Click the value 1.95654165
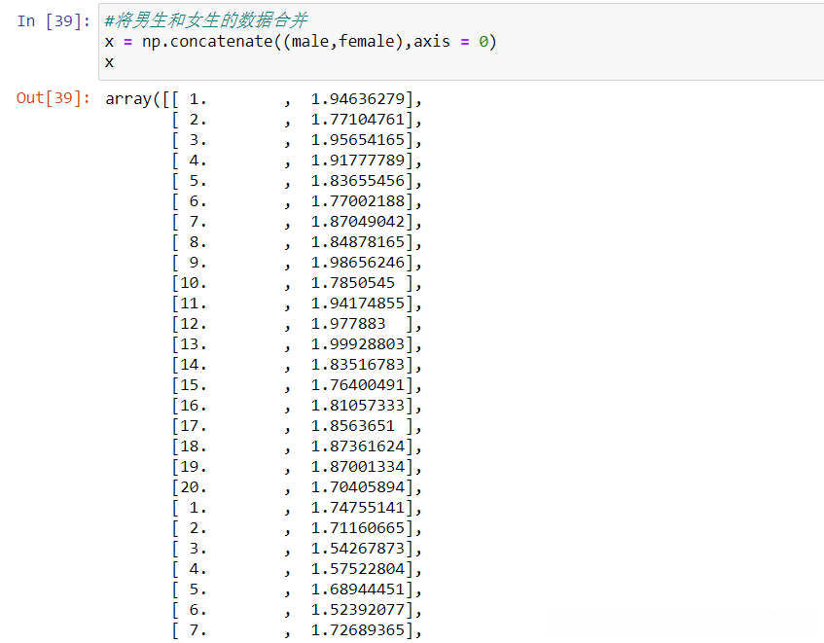This screenshot has width=824, height=643. (x=358, y=140)
